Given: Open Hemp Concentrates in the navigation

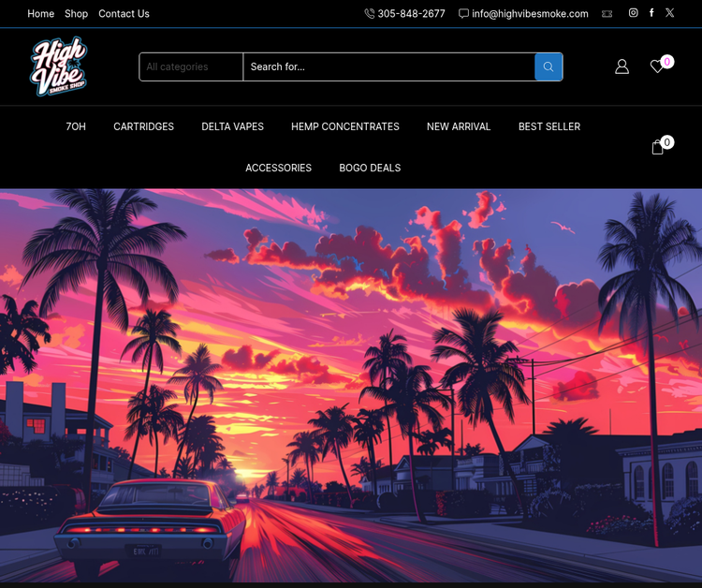Looking at the screenshot, I should click(344, 126).
